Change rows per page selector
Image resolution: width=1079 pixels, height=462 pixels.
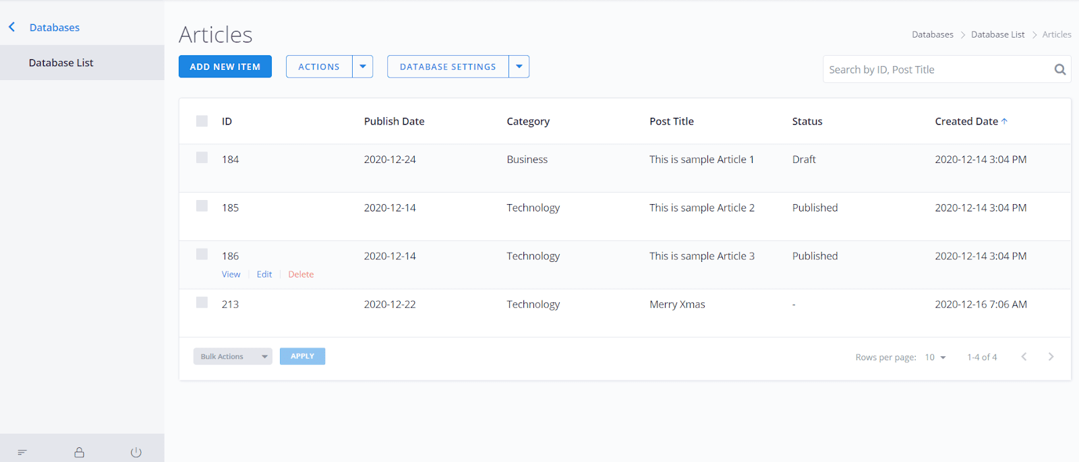[935, 357]
